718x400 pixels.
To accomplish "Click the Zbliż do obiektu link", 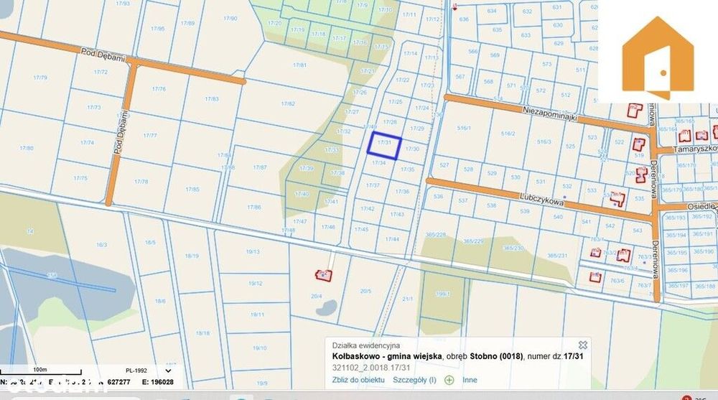I will [x=358, y=380].
